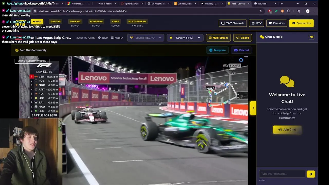
Task: Open the 24/7 Channels page
Action: pyautogui.click(x=233, y=23)
